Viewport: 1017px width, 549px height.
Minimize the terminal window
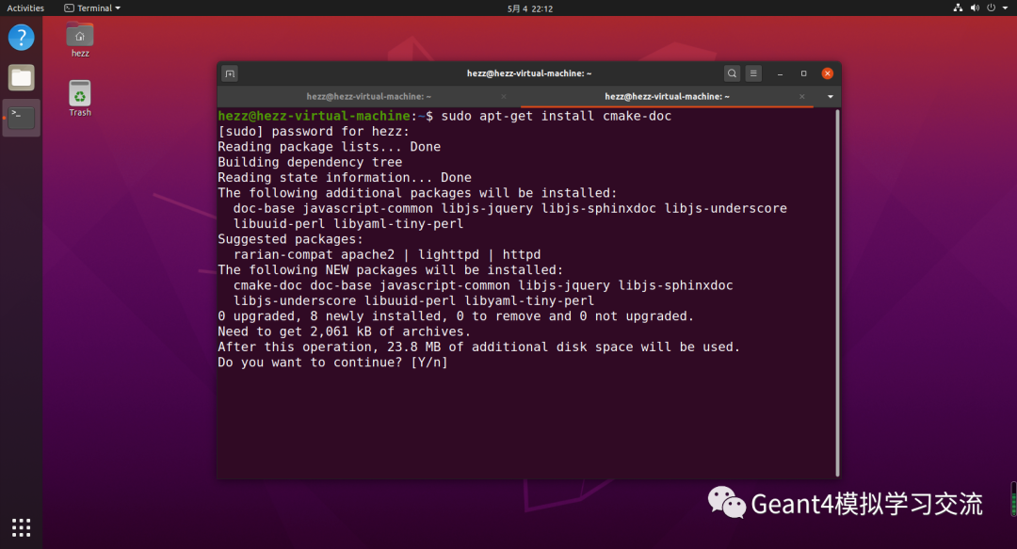click(781, 74)
